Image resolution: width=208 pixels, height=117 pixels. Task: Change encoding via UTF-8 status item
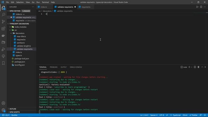[162, 115]
